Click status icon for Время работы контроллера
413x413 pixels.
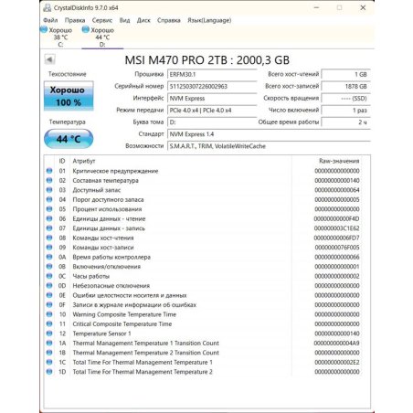click(49, 257)
